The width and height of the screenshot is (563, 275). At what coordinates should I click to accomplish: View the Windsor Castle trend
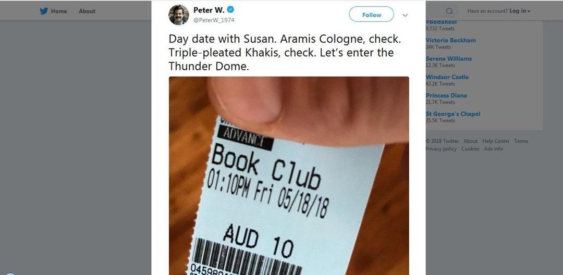(447, 77)
